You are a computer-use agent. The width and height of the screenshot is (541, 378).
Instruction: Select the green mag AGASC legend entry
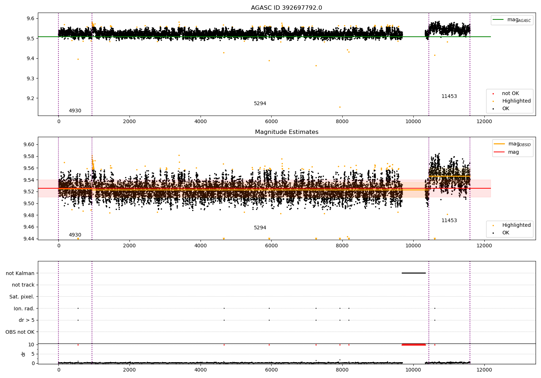(512, 20)
